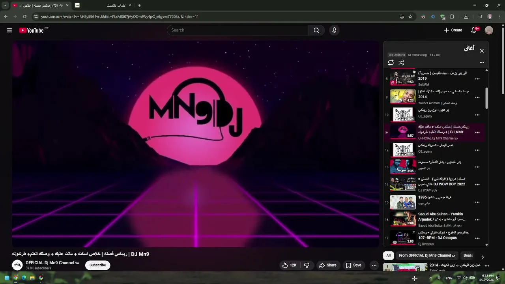Reload the page
The image size is (505, 284).
[x=24, y=17]
